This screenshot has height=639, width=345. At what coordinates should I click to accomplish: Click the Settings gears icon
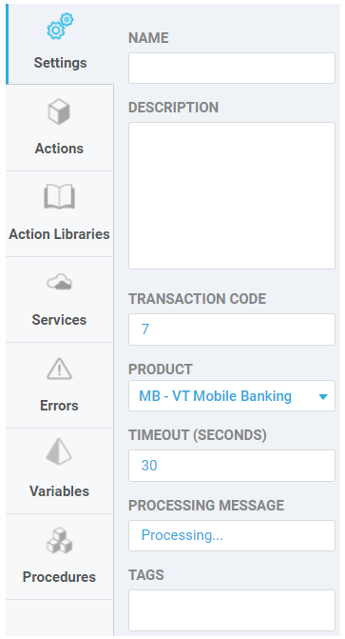click(x=60, y=27)
